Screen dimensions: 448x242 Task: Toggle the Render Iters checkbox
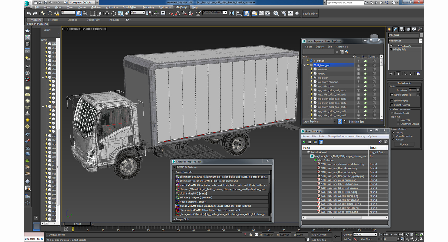(x=392, y=95)
